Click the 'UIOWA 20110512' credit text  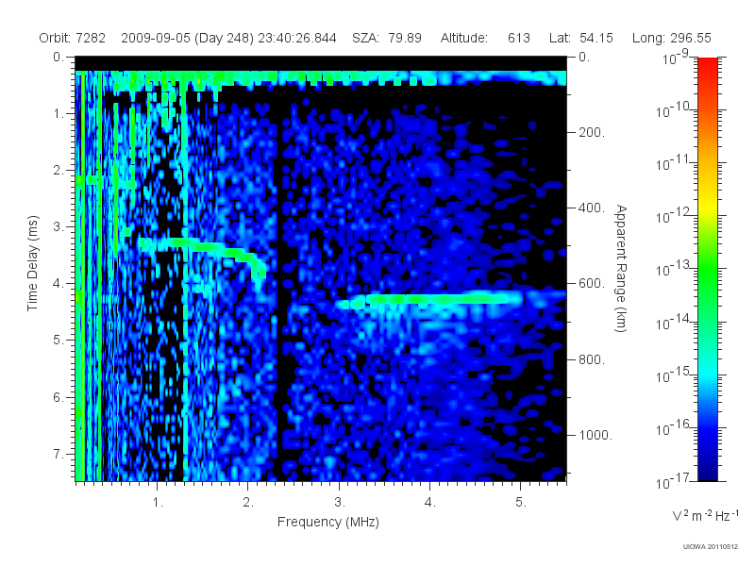coord(711,547)
